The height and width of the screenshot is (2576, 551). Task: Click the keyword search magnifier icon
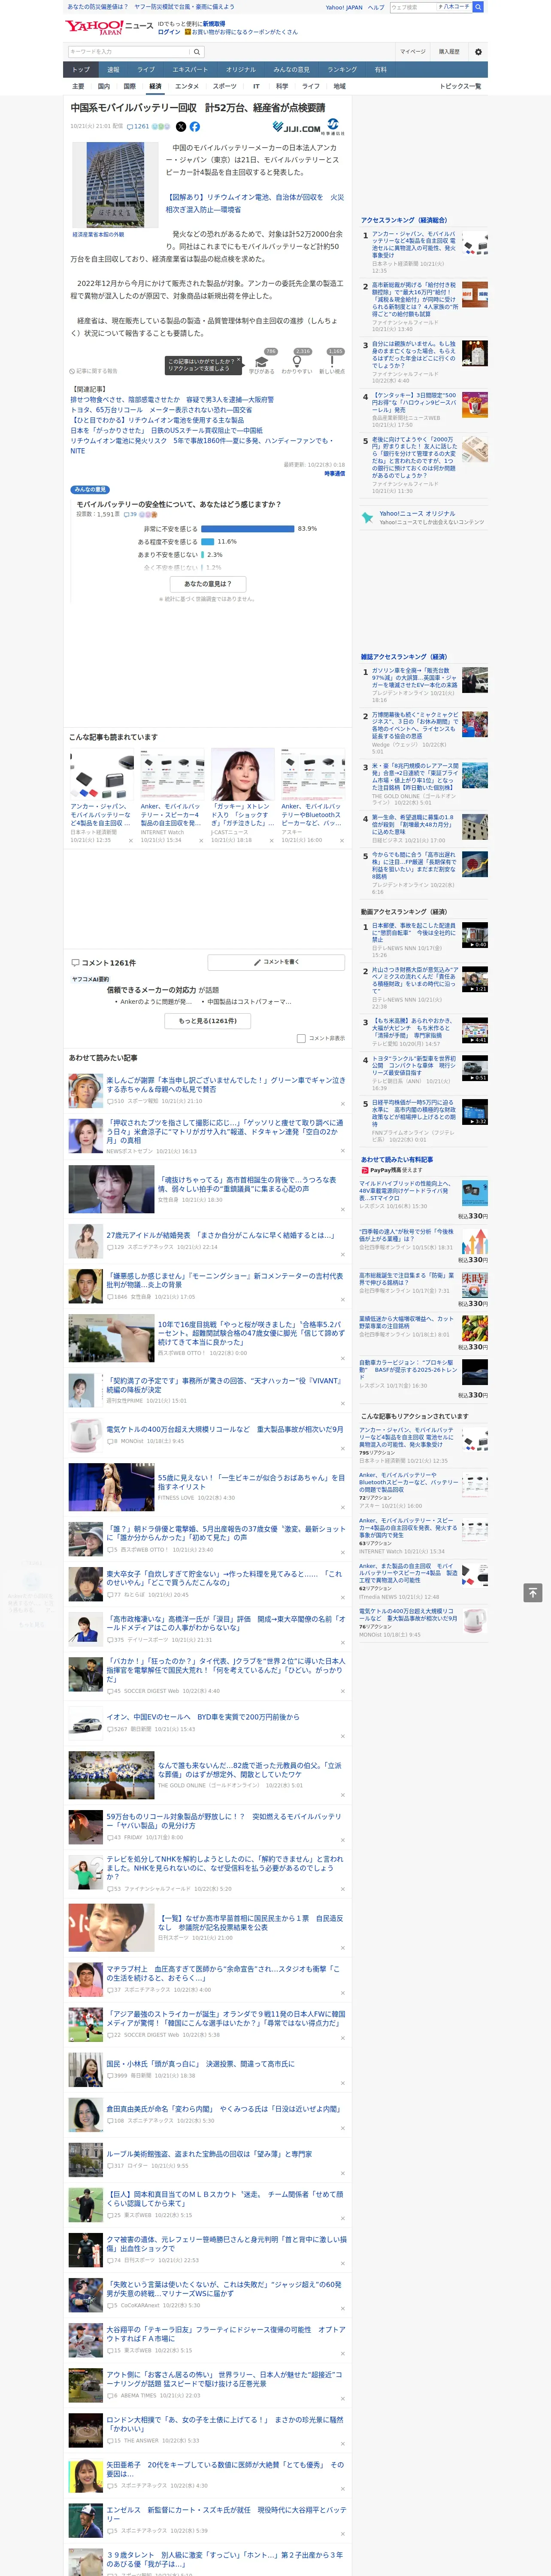pos(196,52)
